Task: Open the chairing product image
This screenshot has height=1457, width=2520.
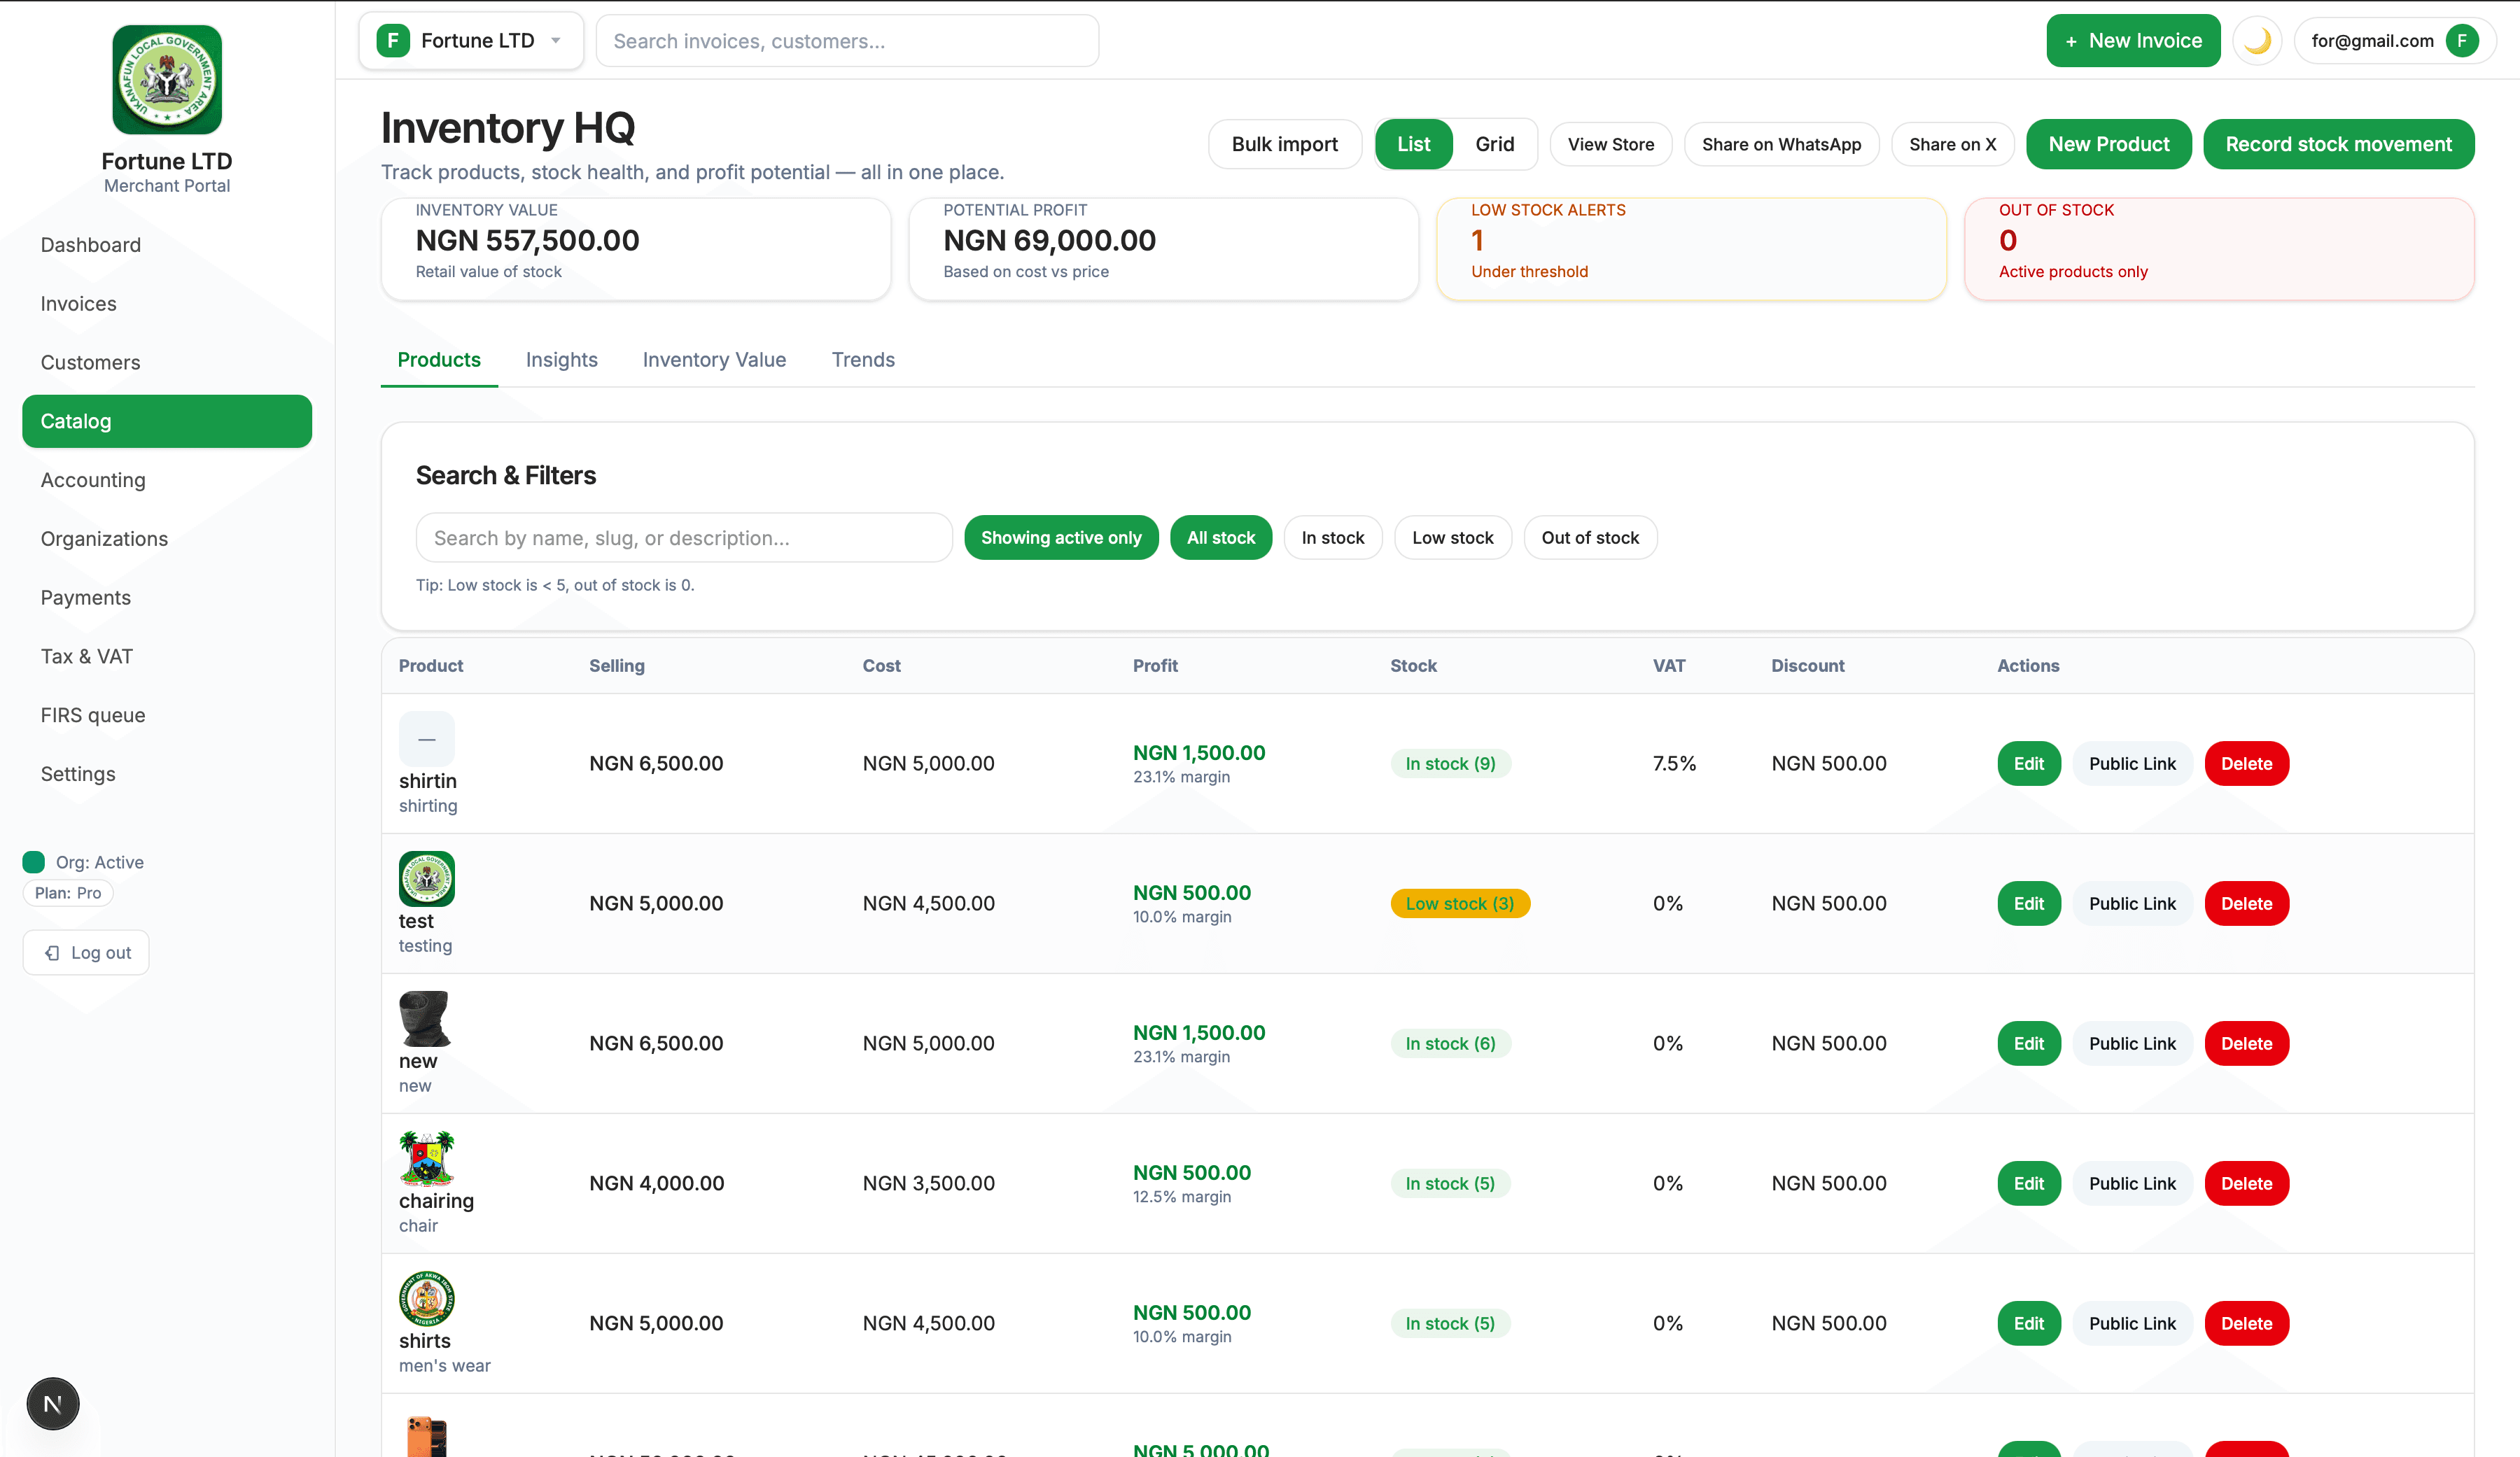Action: pyautogui.click(x=426, y=1158)
